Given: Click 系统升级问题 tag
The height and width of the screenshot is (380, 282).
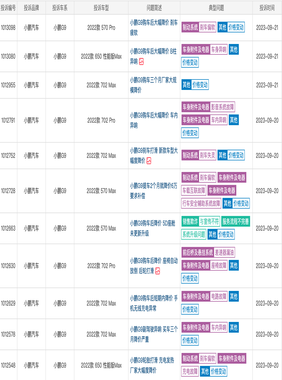Looking at the screenshot, I should (194, 235).
